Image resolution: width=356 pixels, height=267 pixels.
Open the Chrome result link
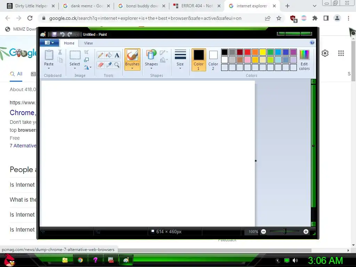(23, 113)
